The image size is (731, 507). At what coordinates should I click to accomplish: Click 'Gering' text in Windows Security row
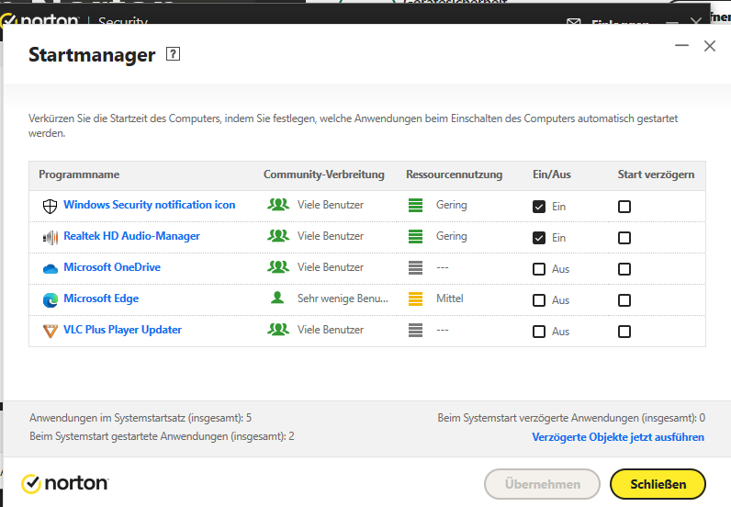(451, 205)
